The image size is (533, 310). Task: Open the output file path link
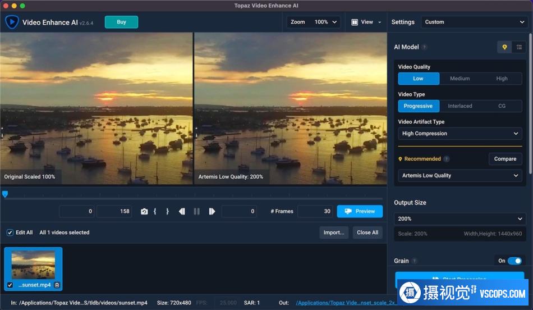click(345, 303)
